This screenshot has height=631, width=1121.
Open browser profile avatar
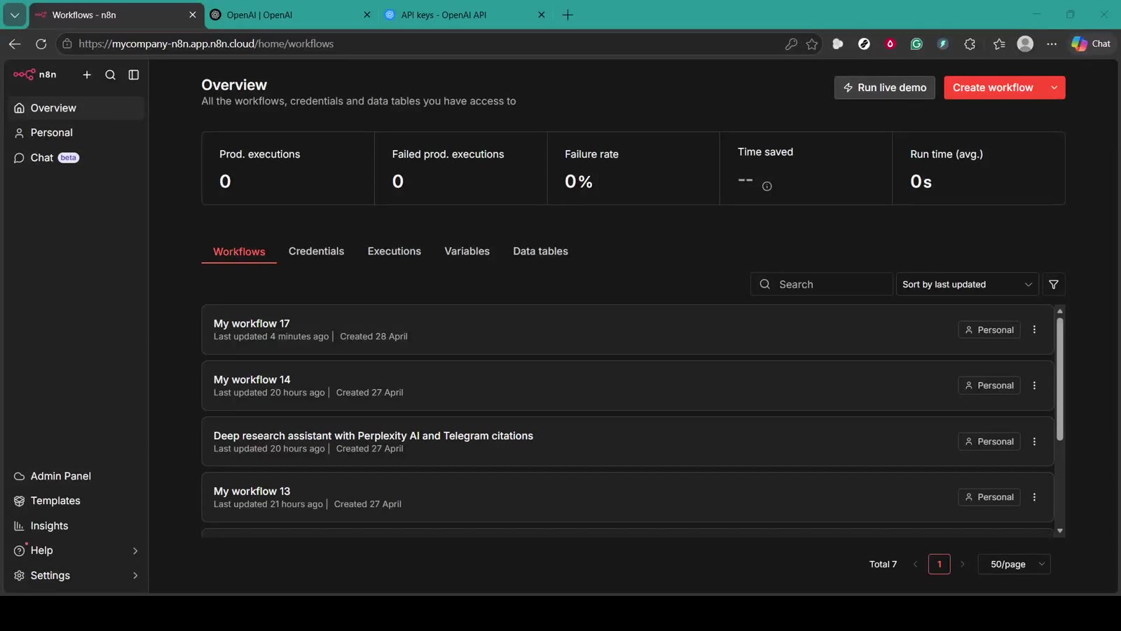click(1025, 43)
